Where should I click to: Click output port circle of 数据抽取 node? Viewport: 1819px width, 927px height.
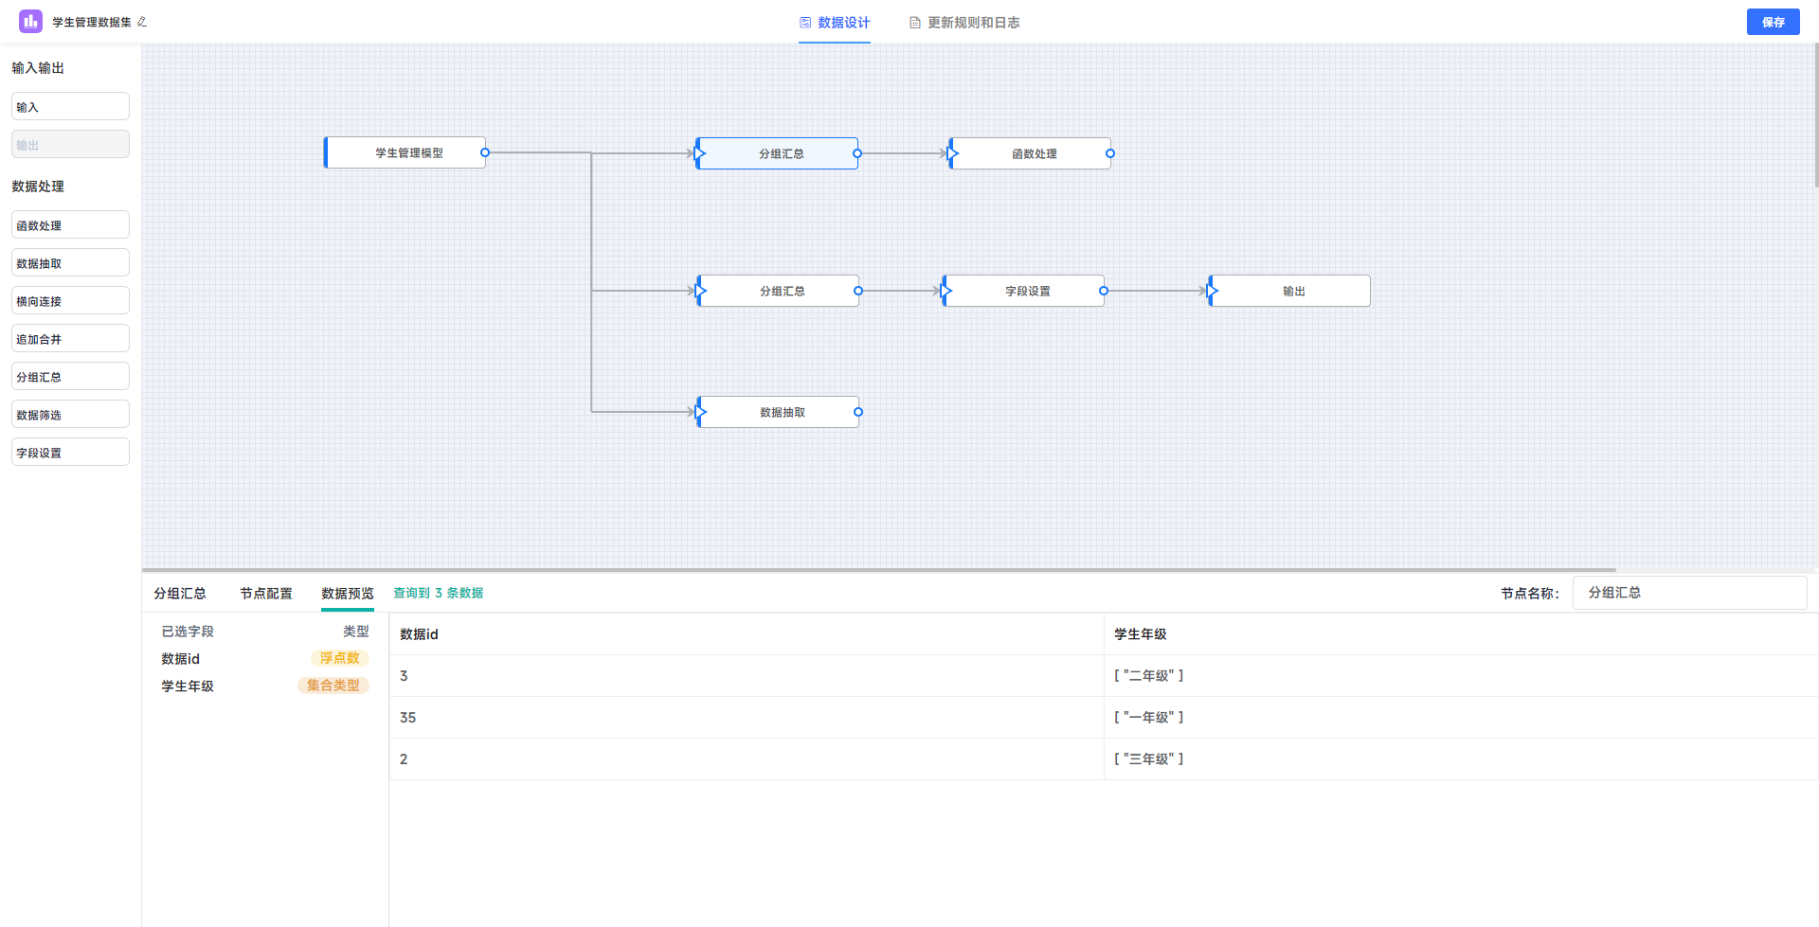click(858, 412)
